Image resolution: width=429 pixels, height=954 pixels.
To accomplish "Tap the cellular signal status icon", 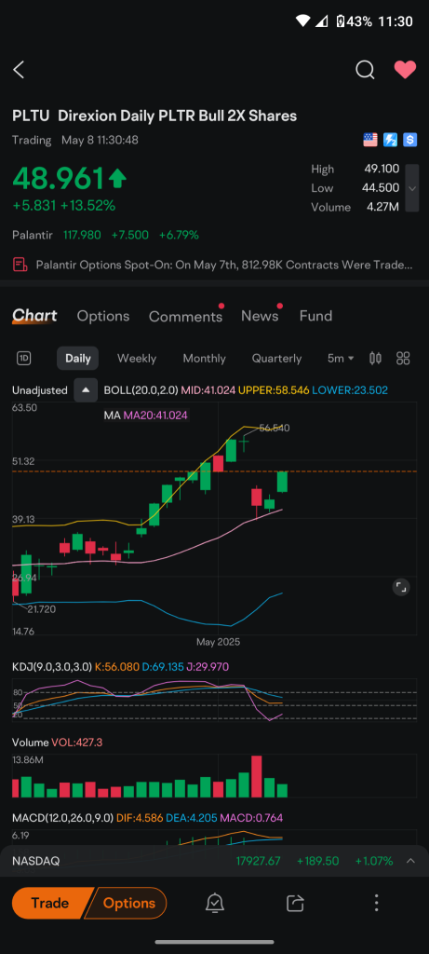I will pyautogui.click(x=323, y=21).
